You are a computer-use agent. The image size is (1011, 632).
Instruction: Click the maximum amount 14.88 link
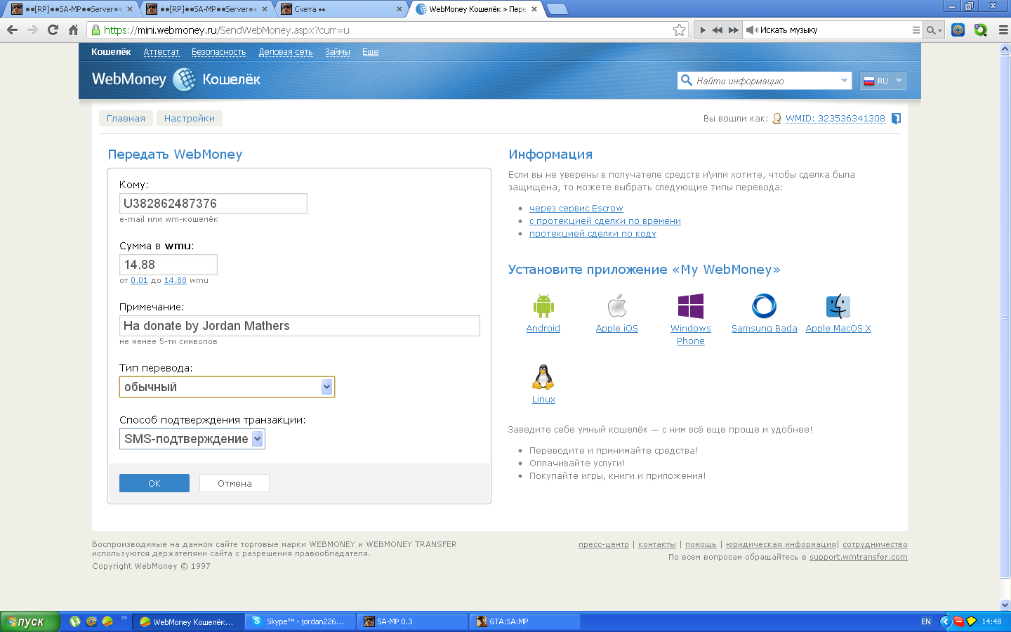176,280
